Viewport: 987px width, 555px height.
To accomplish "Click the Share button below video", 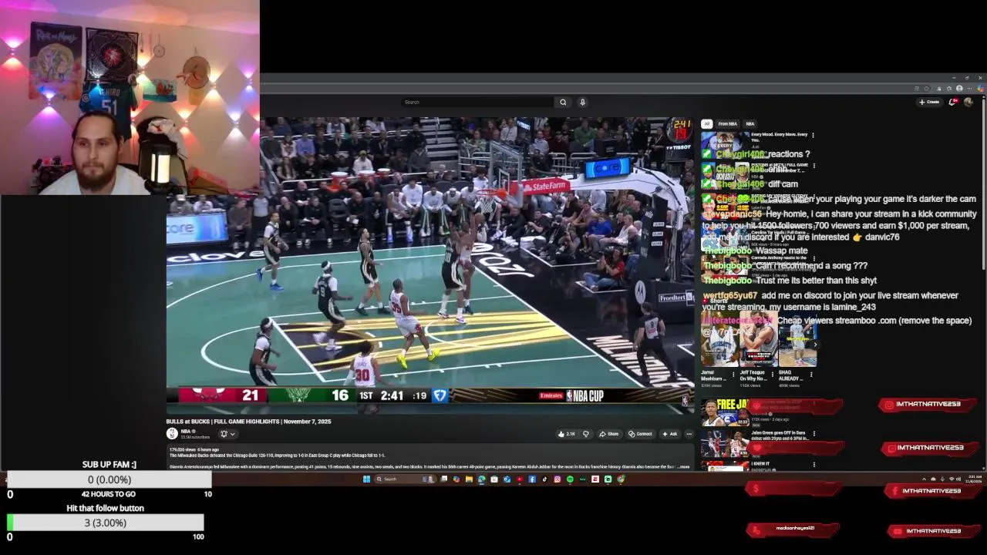I will [x=608, y=434].
